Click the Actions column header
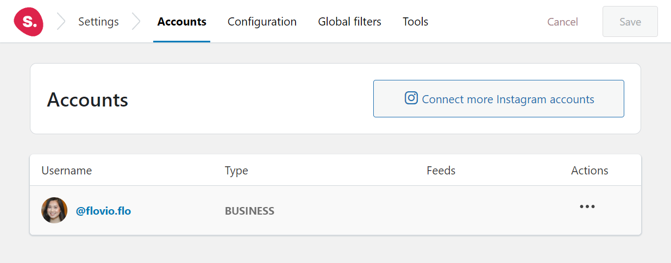Viewport: 671px width, 263px height. coord(590,171)
